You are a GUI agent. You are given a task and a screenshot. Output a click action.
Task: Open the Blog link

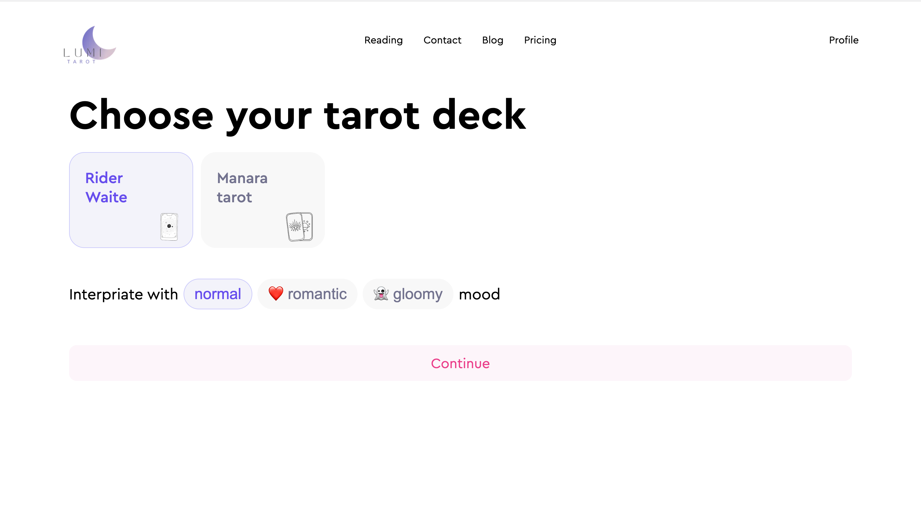point(492,40)
